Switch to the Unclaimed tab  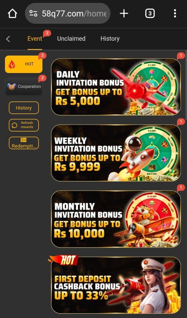[71, 39]
